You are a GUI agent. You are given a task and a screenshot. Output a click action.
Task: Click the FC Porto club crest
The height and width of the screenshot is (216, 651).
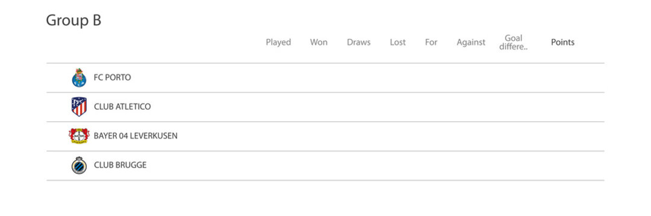(x=79, y=78)
